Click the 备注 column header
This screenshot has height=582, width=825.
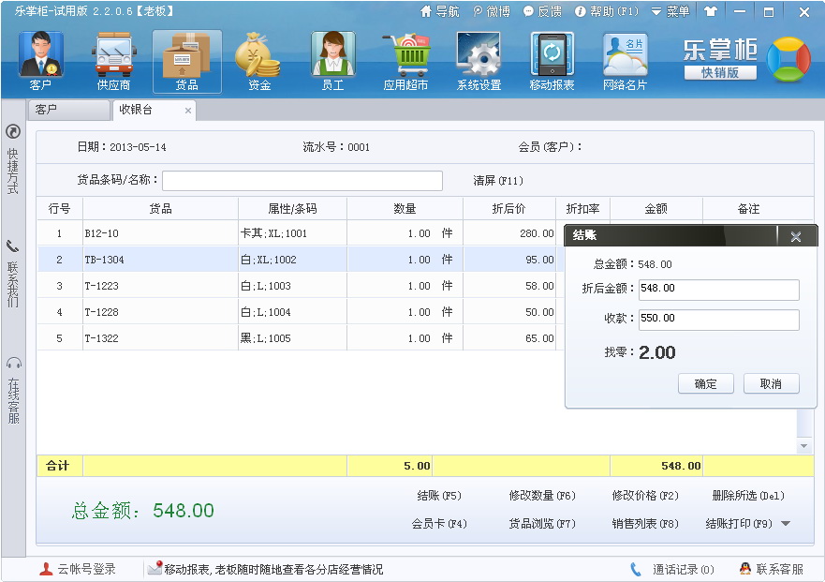click(749, 209)
